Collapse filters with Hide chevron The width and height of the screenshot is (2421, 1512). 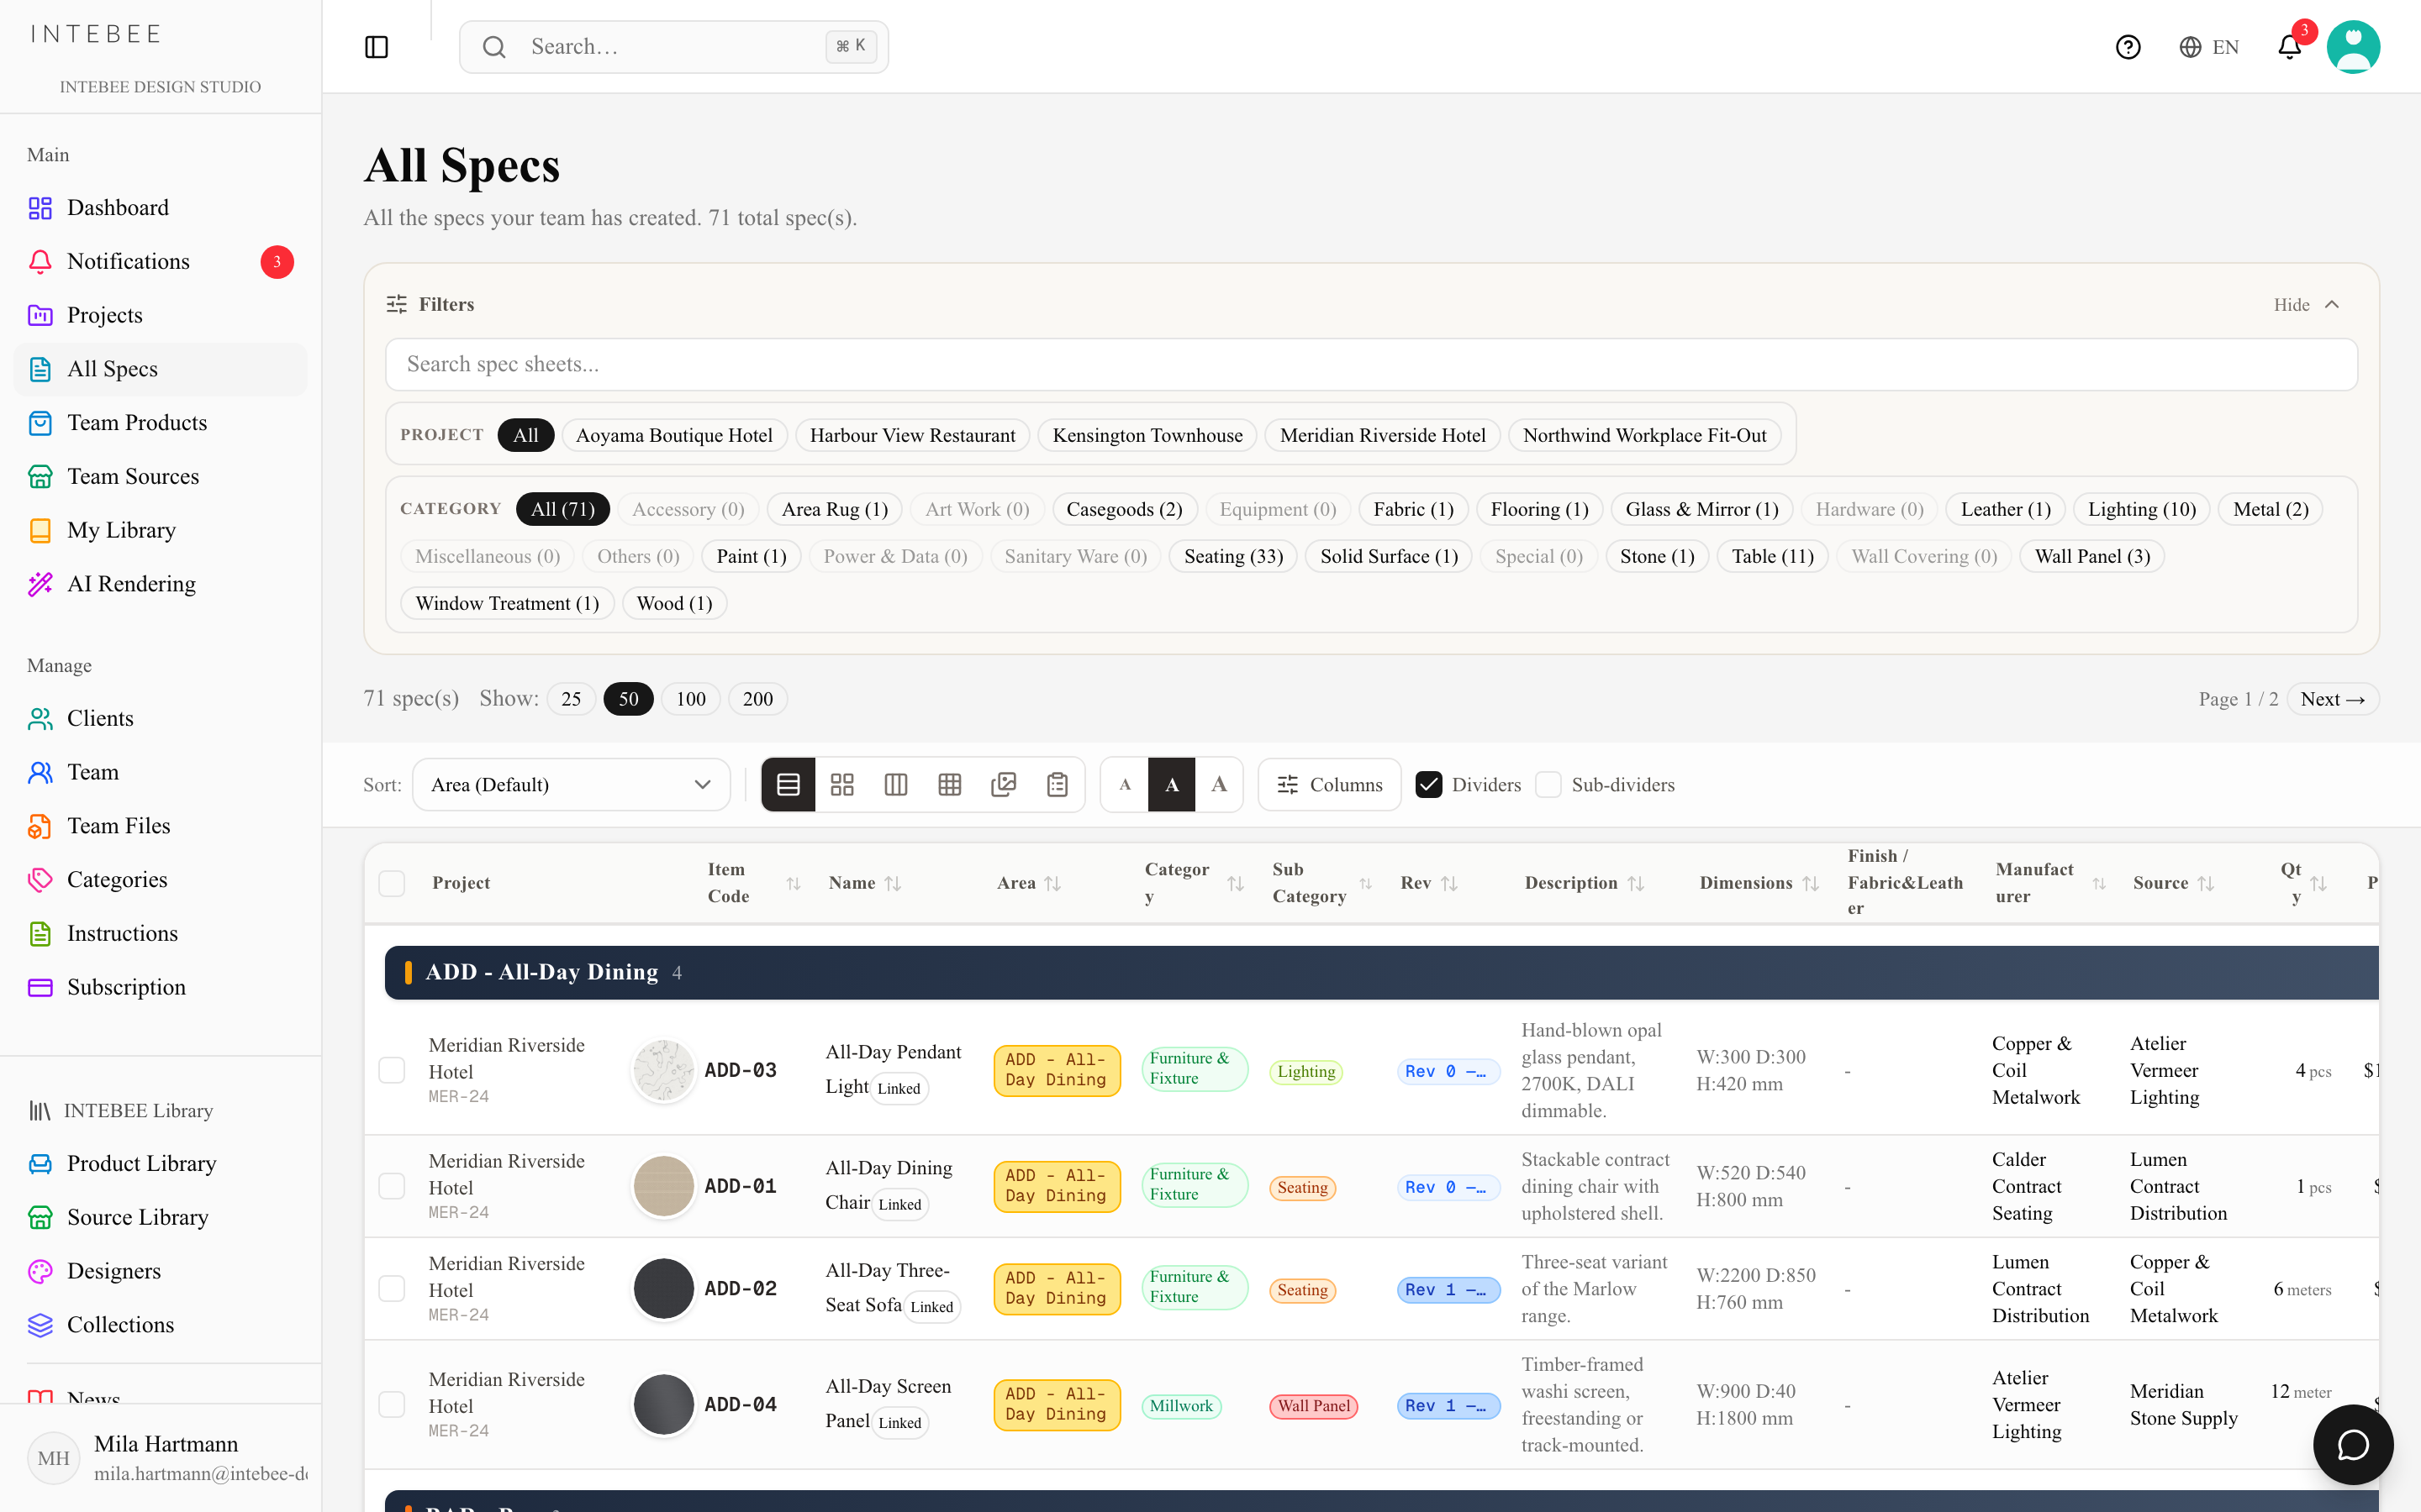pos(2307,304)
